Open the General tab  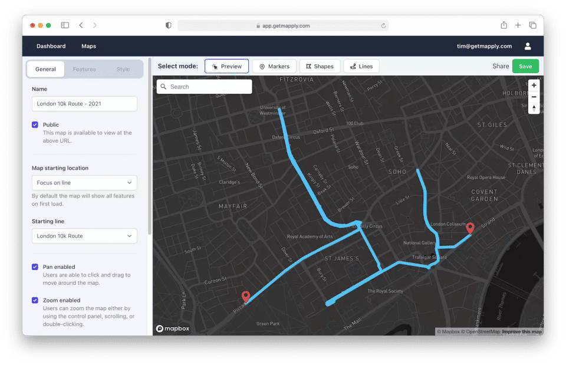pyautogui.click(x=45, y=70)
